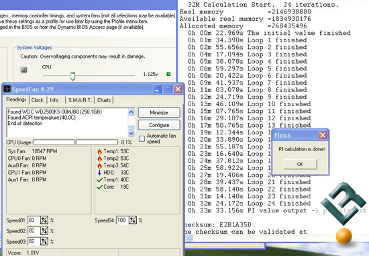Open the S.M.A.R.T. tab
The height and width of the screenshot is (256, 369).
80,100
